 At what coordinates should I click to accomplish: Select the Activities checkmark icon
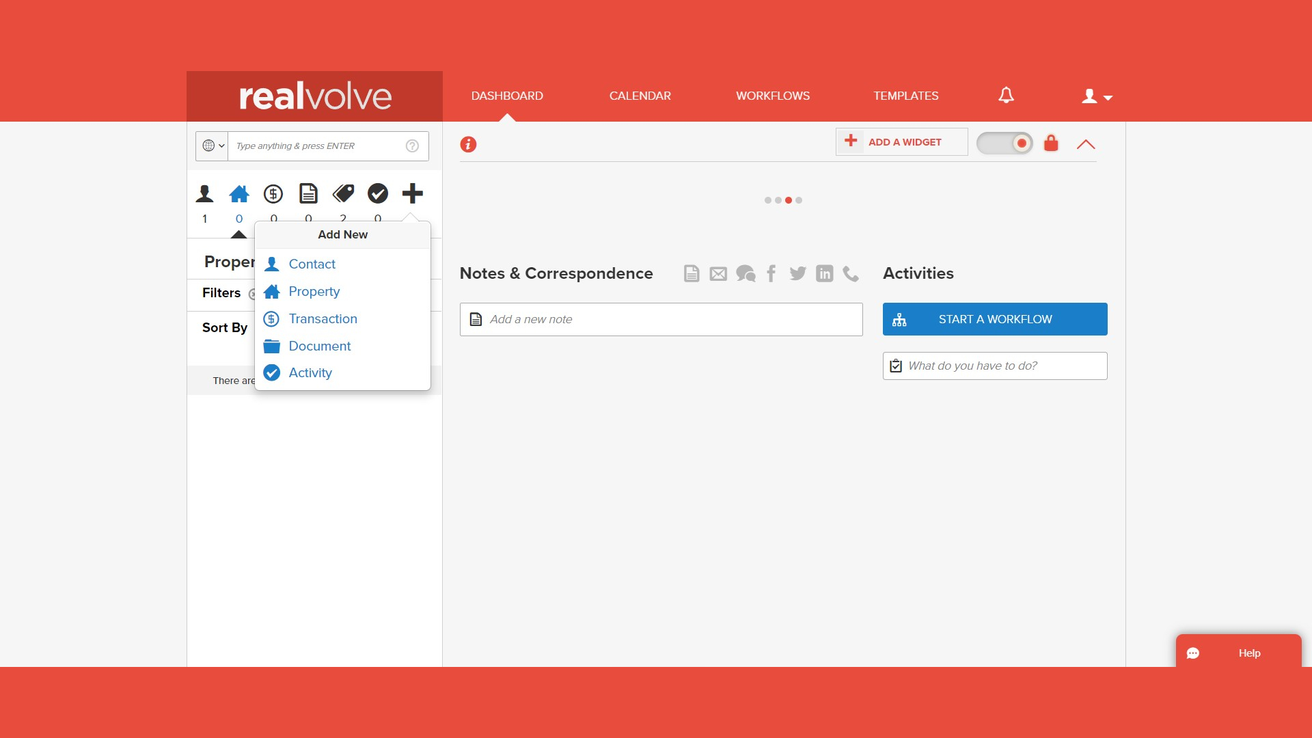[x=896, y=366]
